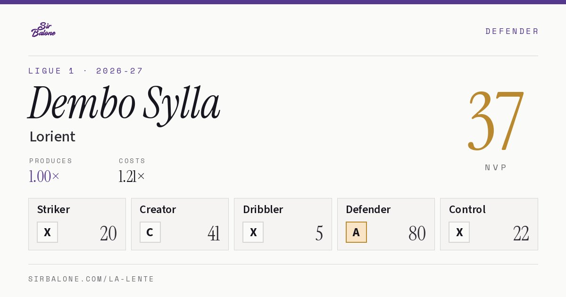Click the Control score 22
Image resolution: width=566 pixels, height=297 pixels.
521,233
